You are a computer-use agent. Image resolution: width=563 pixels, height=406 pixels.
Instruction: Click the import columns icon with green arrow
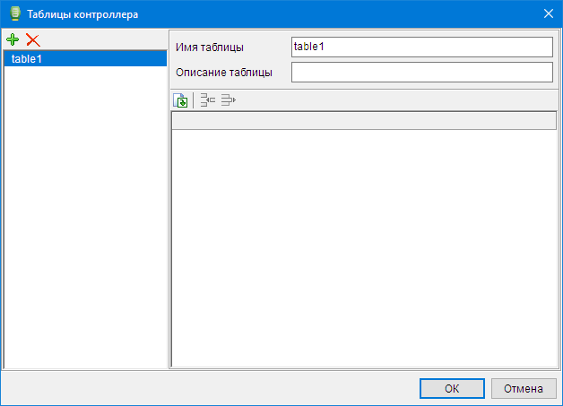pos(180,100)
